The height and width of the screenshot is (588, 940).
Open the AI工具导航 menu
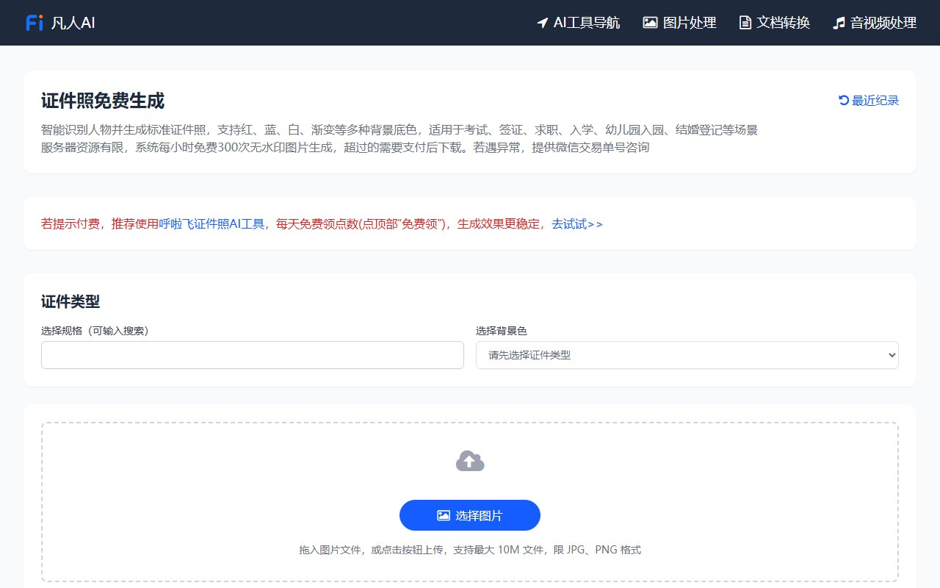579,23
